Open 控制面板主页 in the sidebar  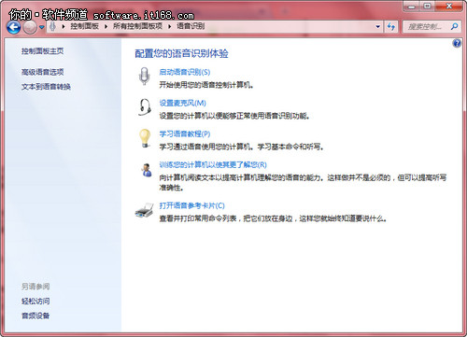pyautogui.click(x=42, y=51)
